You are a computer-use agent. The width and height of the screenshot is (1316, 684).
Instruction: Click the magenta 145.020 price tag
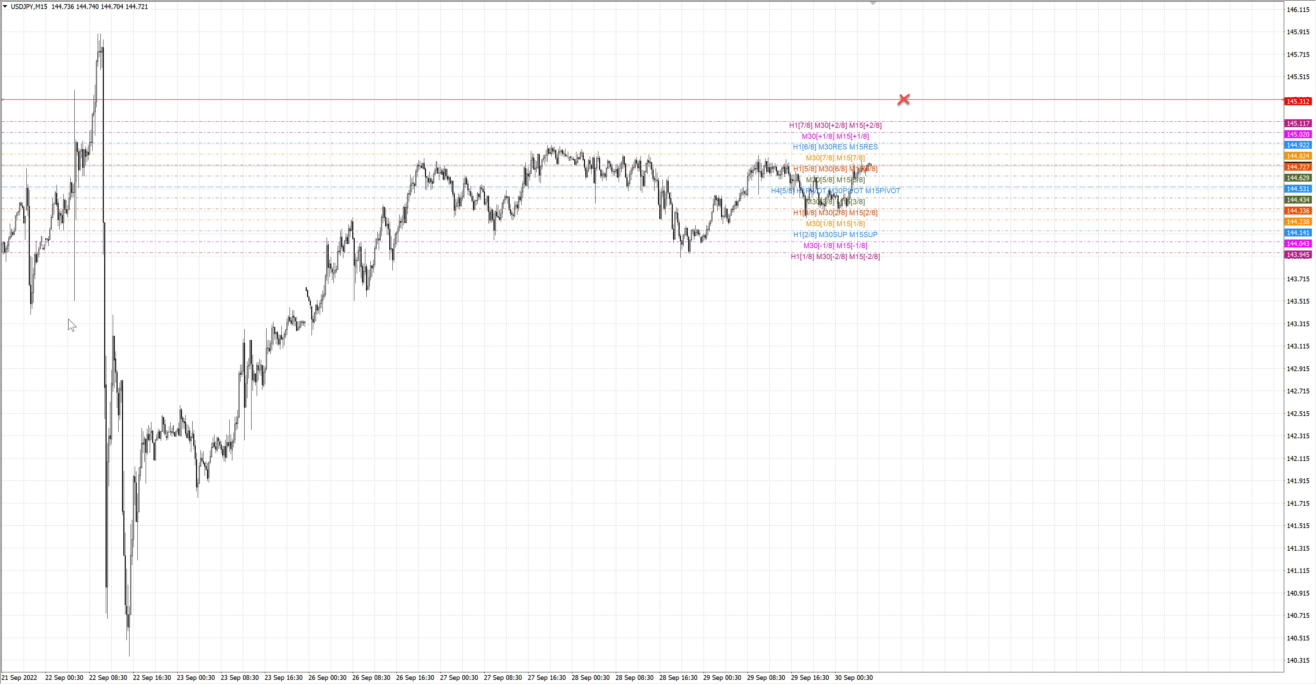[1297, 134]
